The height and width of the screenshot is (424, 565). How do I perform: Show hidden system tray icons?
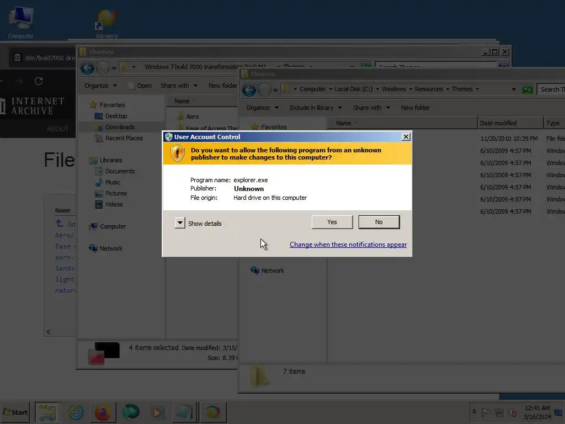pyautogui.click(x=474, y=412)
